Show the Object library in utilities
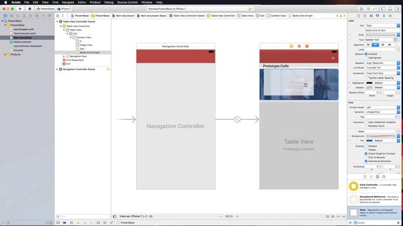 tap(377, 176)
